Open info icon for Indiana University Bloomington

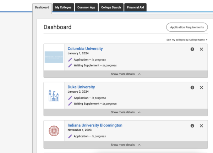[192, 126]
